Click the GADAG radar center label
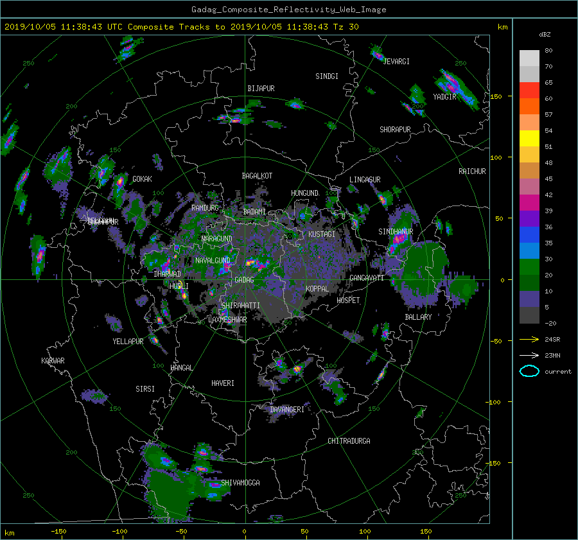The image size is (578, 540). click(x=244, y=280)
